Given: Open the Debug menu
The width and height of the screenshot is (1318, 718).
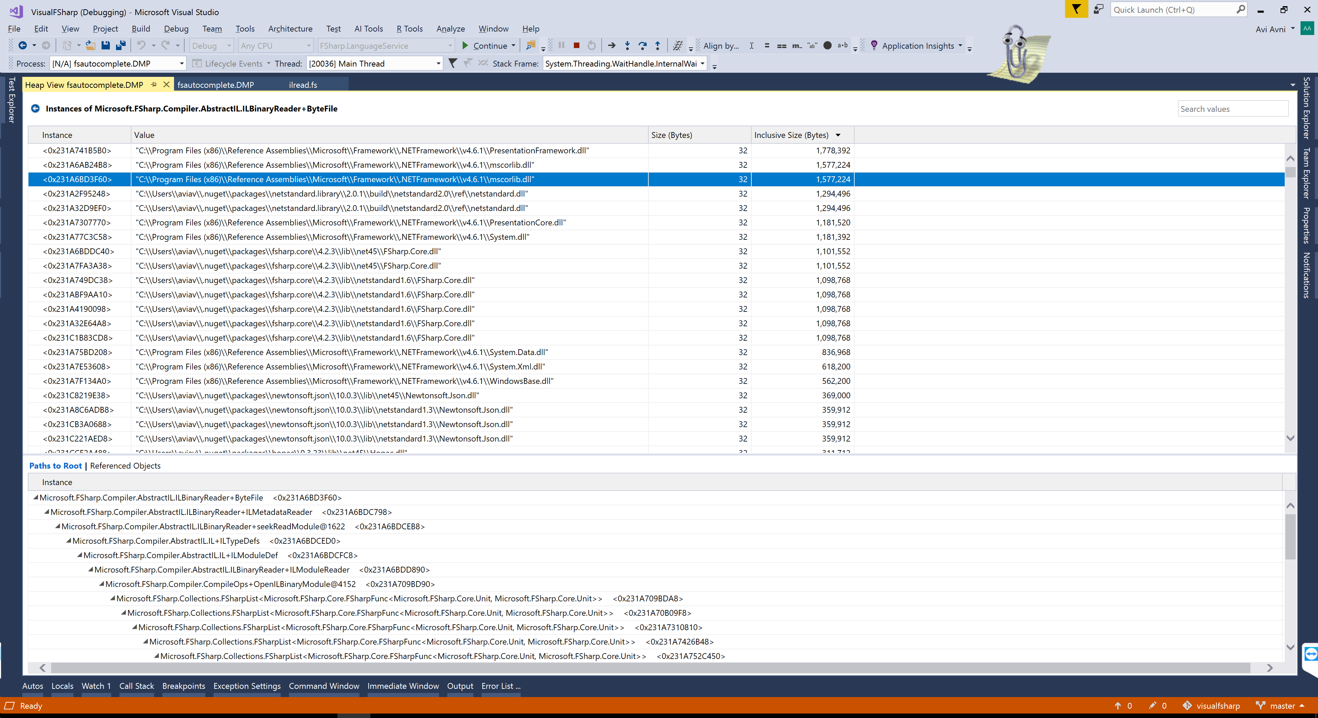Looking at the screenshot, I should pyautogui.click(x=176, y=28).
